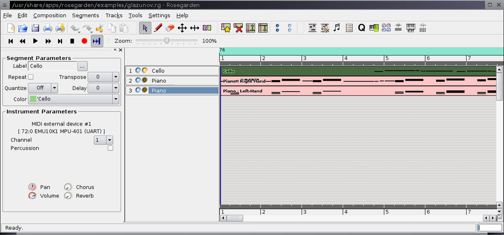Open the Composition menu

[49, 15]
